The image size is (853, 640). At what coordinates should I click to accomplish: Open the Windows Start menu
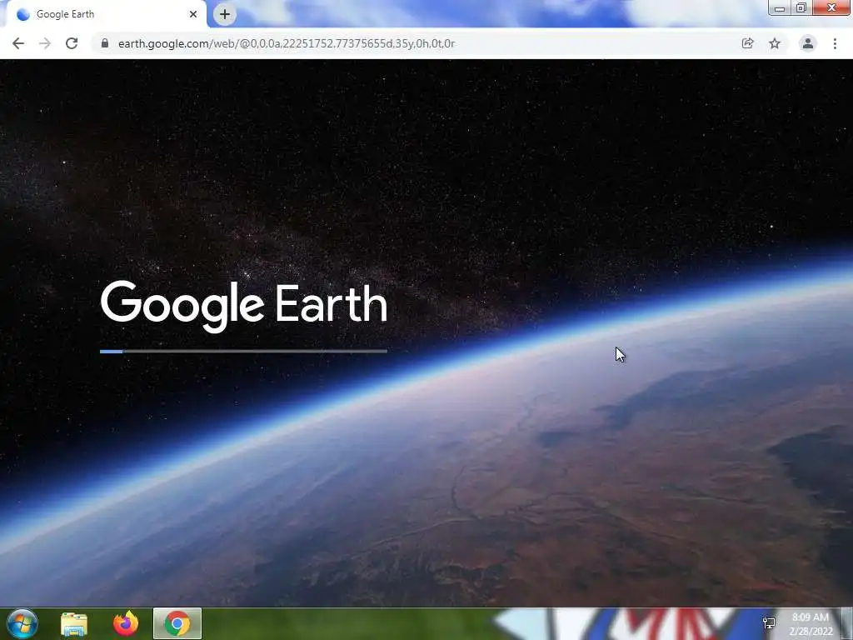[x=22, y=623]
